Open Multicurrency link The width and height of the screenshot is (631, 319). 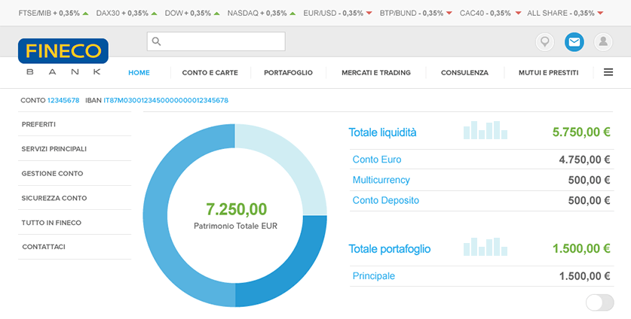pos(381,180)
